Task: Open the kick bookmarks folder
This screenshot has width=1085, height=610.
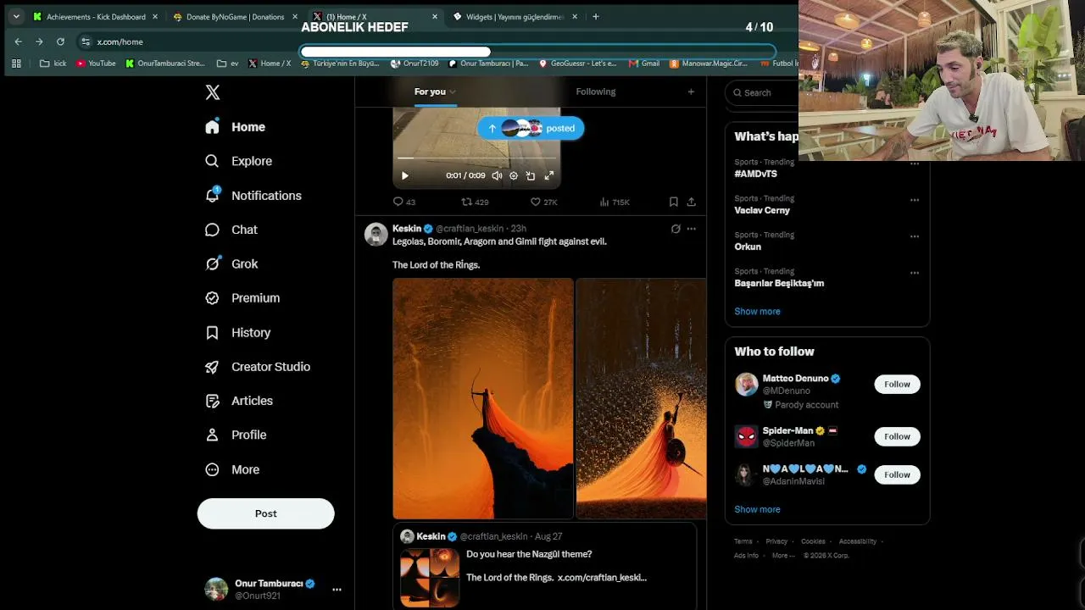Action: click(53, 64)
